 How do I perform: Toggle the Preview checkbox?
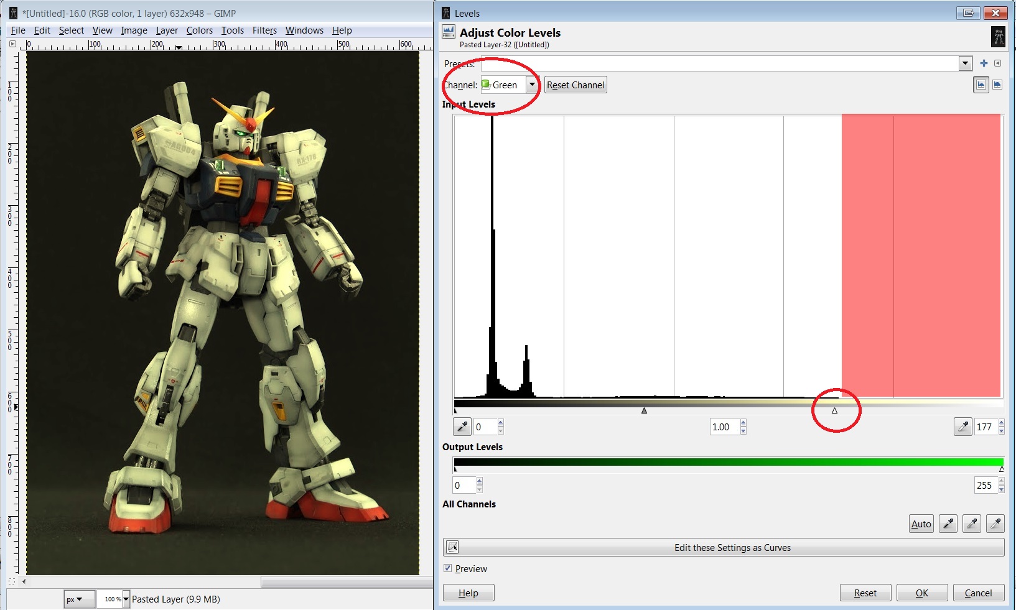coord(448,568)
